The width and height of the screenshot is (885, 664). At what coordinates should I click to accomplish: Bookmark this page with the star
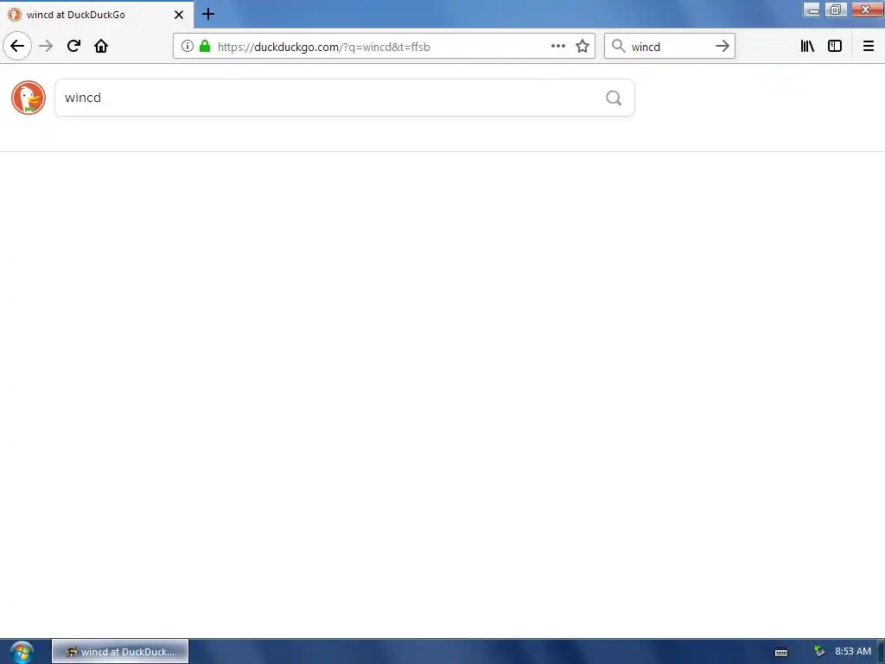[583, 47]
